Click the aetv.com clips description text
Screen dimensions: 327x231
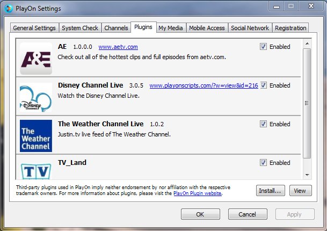coord(142,57)
